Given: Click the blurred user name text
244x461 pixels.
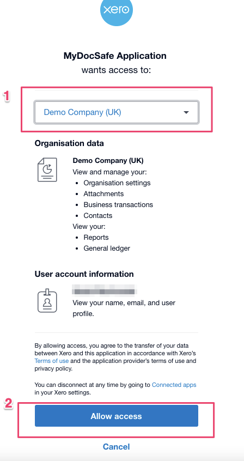Looking at the screenshot, I should point(105,289).
